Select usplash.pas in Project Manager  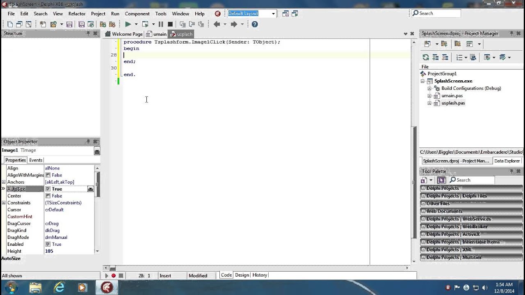pyautogui.click(x=453, y=103)
